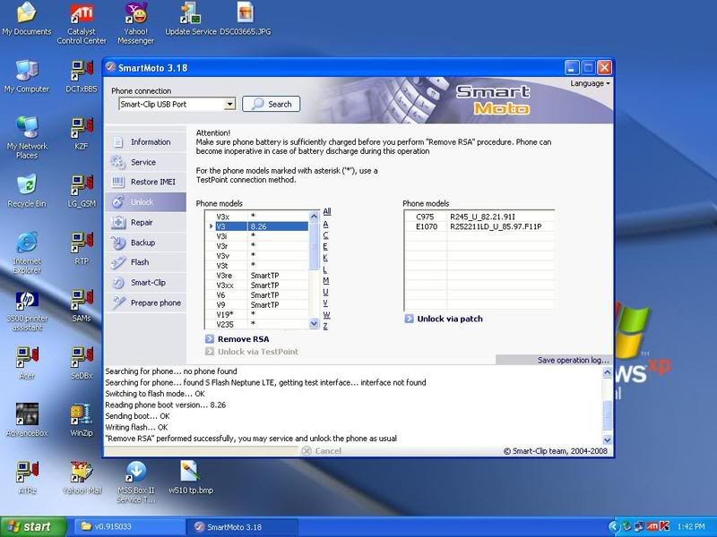Click the Flash lightning icon in sidebar
Screen dimensions: 717x537
[x=118, y=262]
